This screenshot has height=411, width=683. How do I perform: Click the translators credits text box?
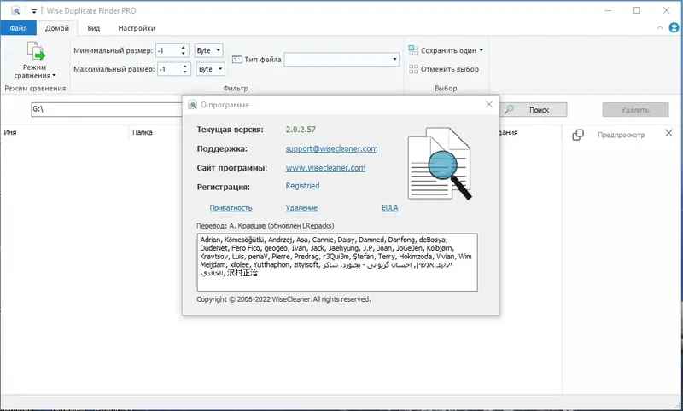tap(337, 263)
